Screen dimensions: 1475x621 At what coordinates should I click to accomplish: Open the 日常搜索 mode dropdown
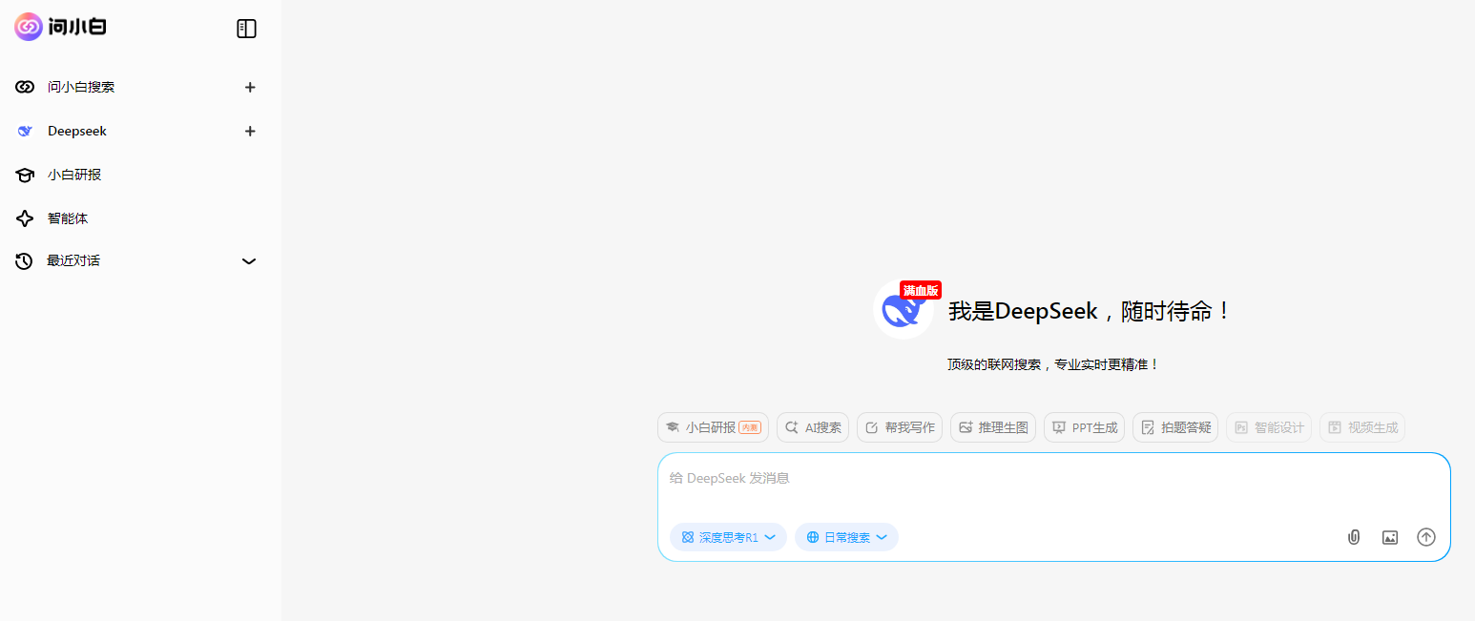tap(883, 537)
